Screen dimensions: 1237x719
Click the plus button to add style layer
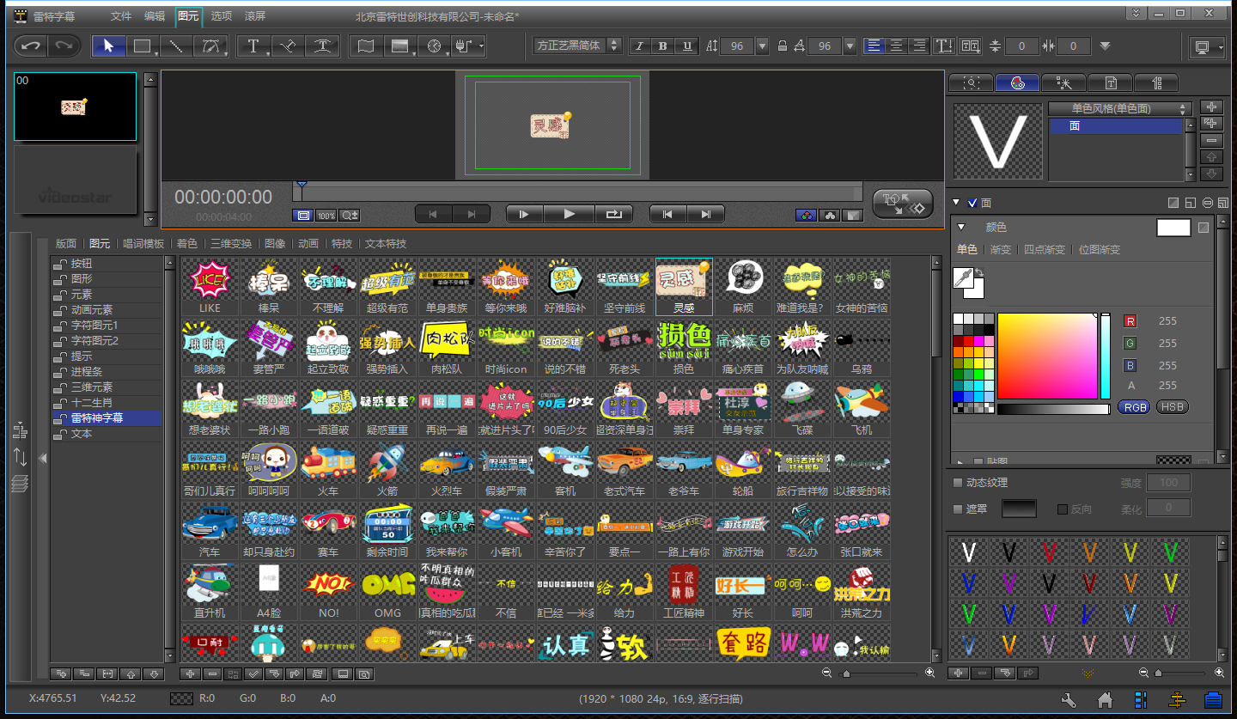click(1211, 107)
